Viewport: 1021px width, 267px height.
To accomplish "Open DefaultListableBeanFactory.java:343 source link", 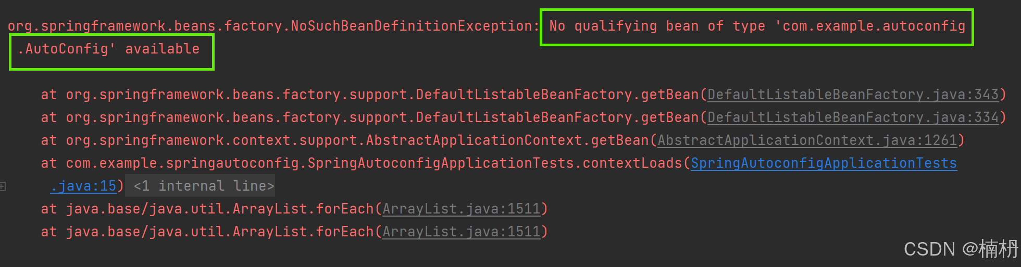I will point(853,95).
